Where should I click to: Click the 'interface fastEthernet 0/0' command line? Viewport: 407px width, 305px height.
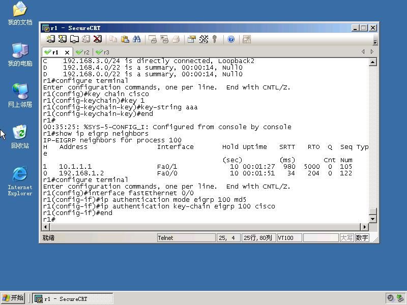(x=119, y=193)
